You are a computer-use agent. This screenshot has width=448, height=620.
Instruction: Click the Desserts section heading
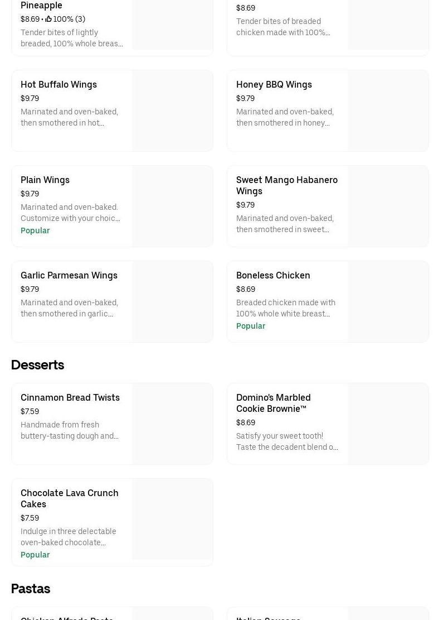click(37, 365)
